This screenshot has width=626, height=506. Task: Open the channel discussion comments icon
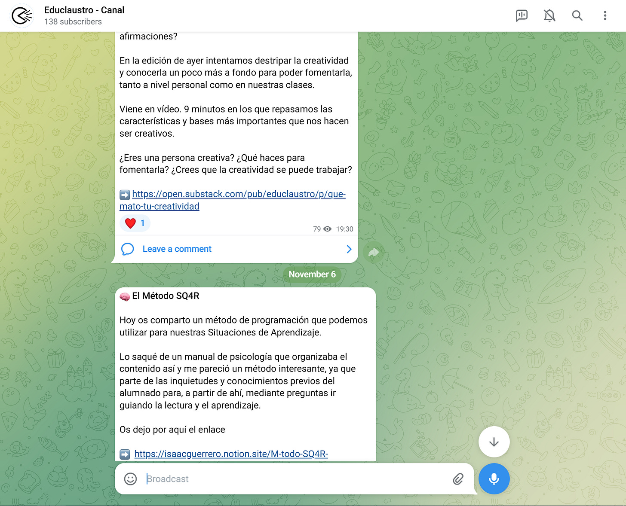(x=522, y=16)
